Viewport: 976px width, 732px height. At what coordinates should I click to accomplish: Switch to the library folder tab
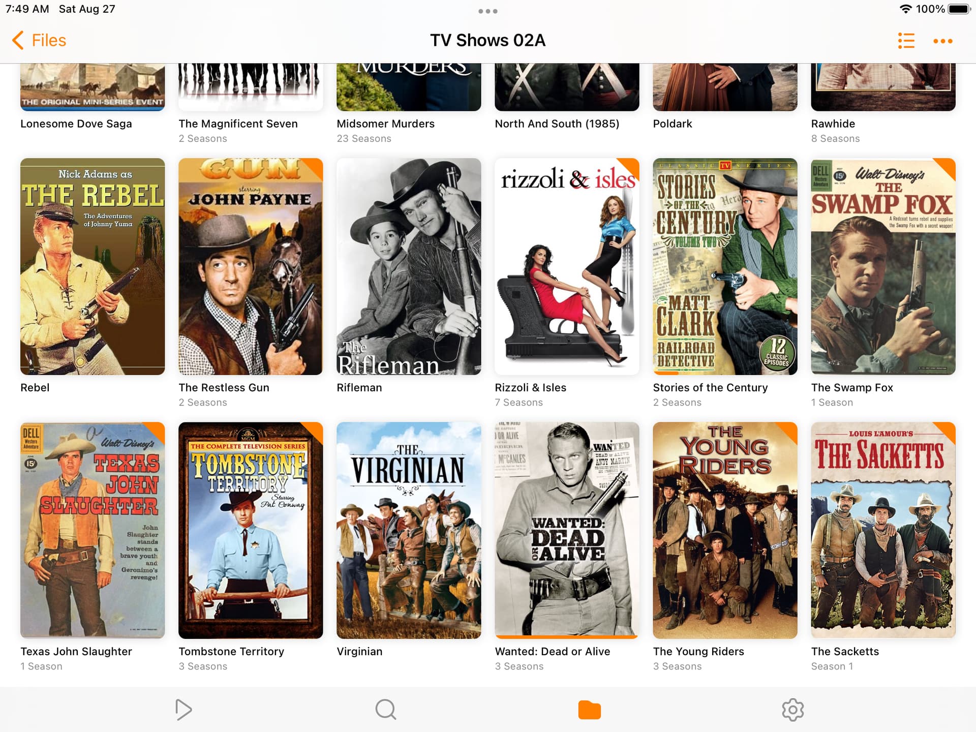(x=590, y=710)
